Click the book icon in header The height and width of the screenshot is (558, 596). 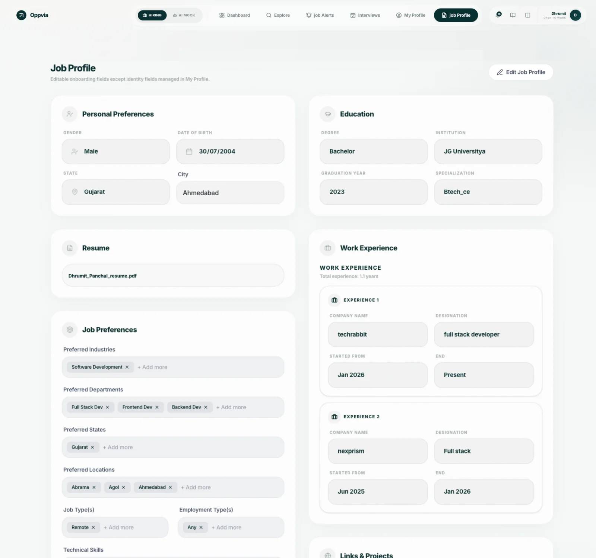[513, 15]
